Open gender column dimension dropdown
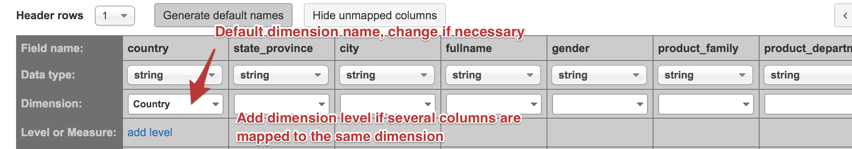Viewport: 852px width, 149px height. click(600, 104)
